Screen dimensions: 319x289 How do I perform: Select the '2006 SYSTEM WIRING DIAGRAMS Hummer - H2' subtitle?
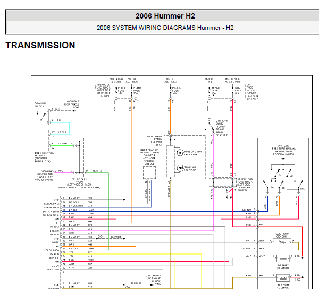165,28
